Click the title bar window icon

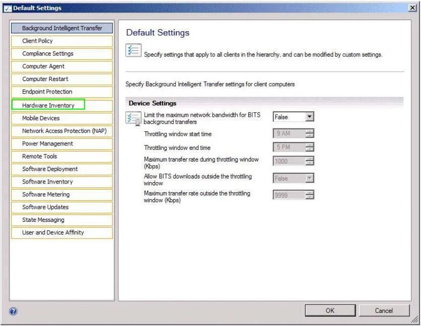point(8,9)
